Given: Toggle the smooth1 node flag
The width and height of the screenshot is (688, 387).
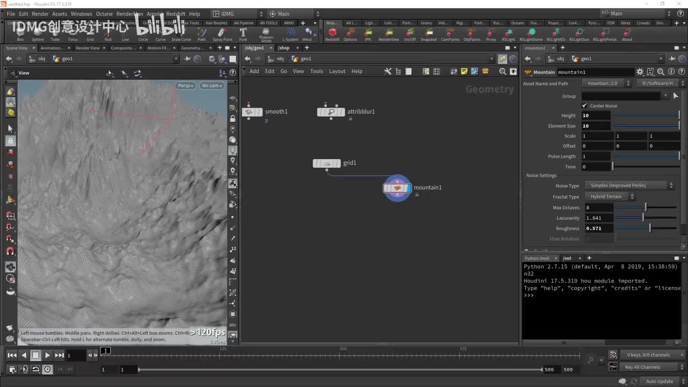Looking at the screenshot, I should [260, 112].
